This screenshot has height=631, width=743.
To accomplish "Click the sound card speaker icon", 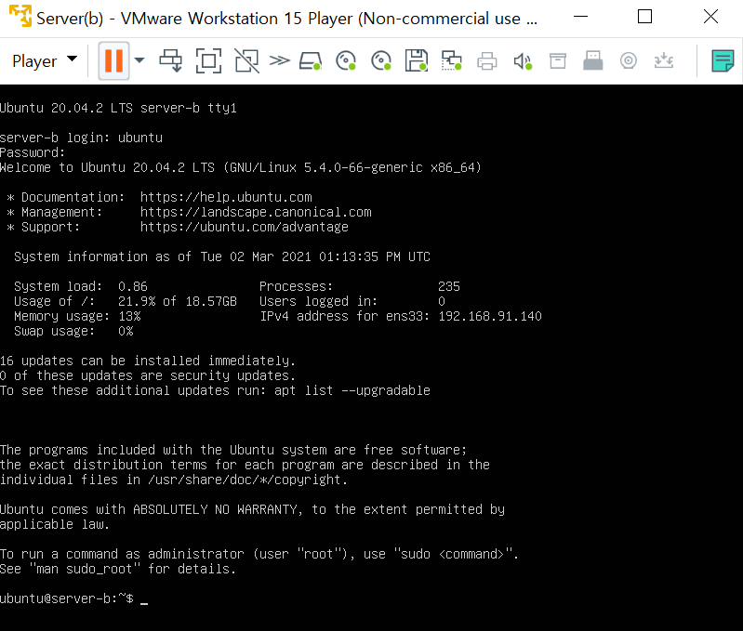I will (523, 61).
